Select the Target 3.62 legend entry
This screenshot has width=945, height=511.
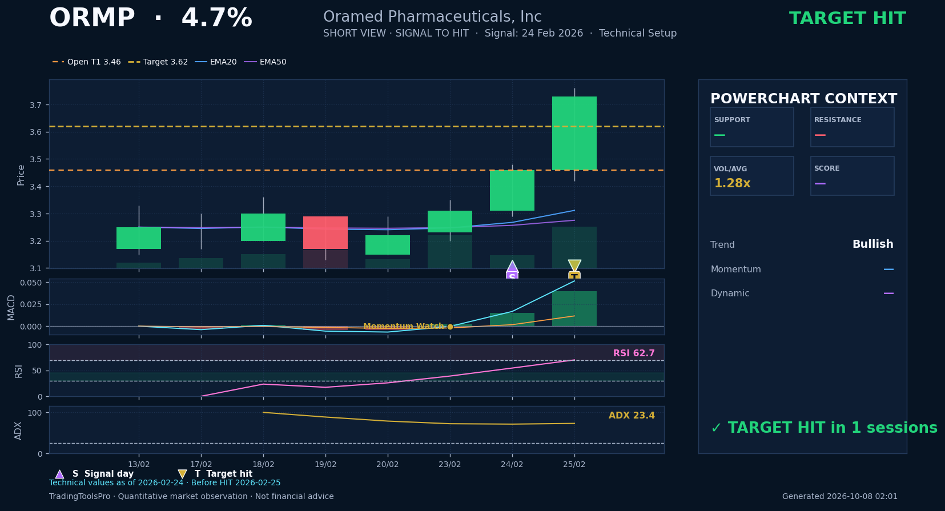[x=158, y=62]
